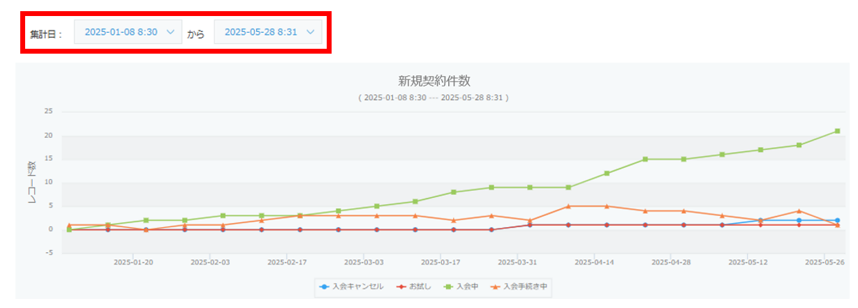Click y-axis value 10
The width and height of the screenshot is (858, 308).
pos(48,183)
